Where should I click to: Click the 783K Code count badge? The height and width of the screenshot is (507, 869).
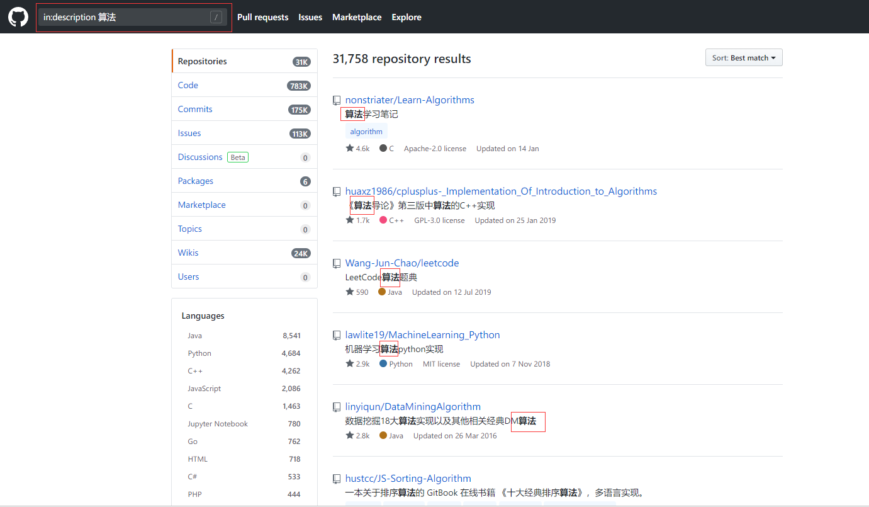click(x=299, y=86)
